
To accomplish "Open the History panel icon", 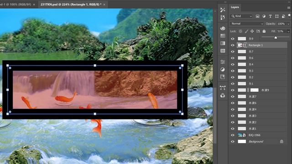I will coord(223,17).
